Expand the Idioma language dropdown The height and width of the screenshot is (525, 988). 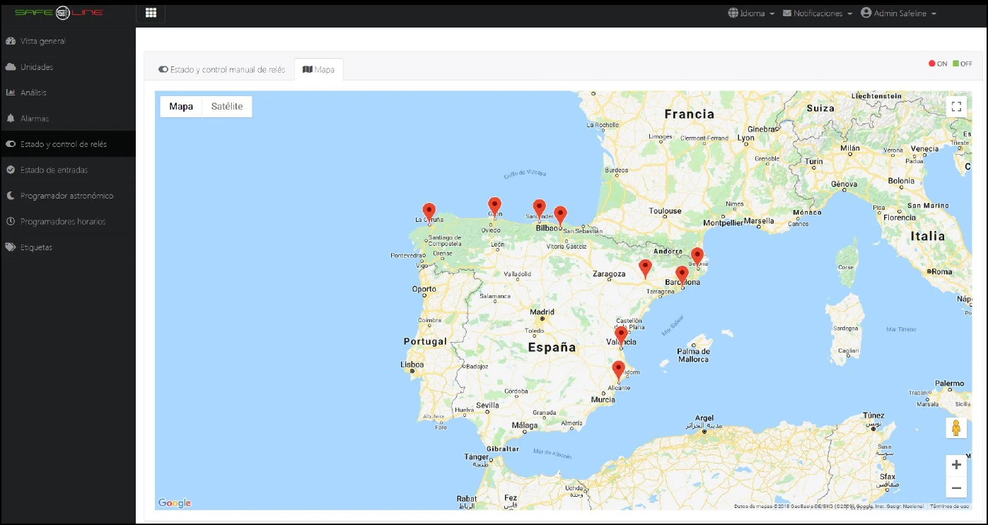(x=751, y=13)
